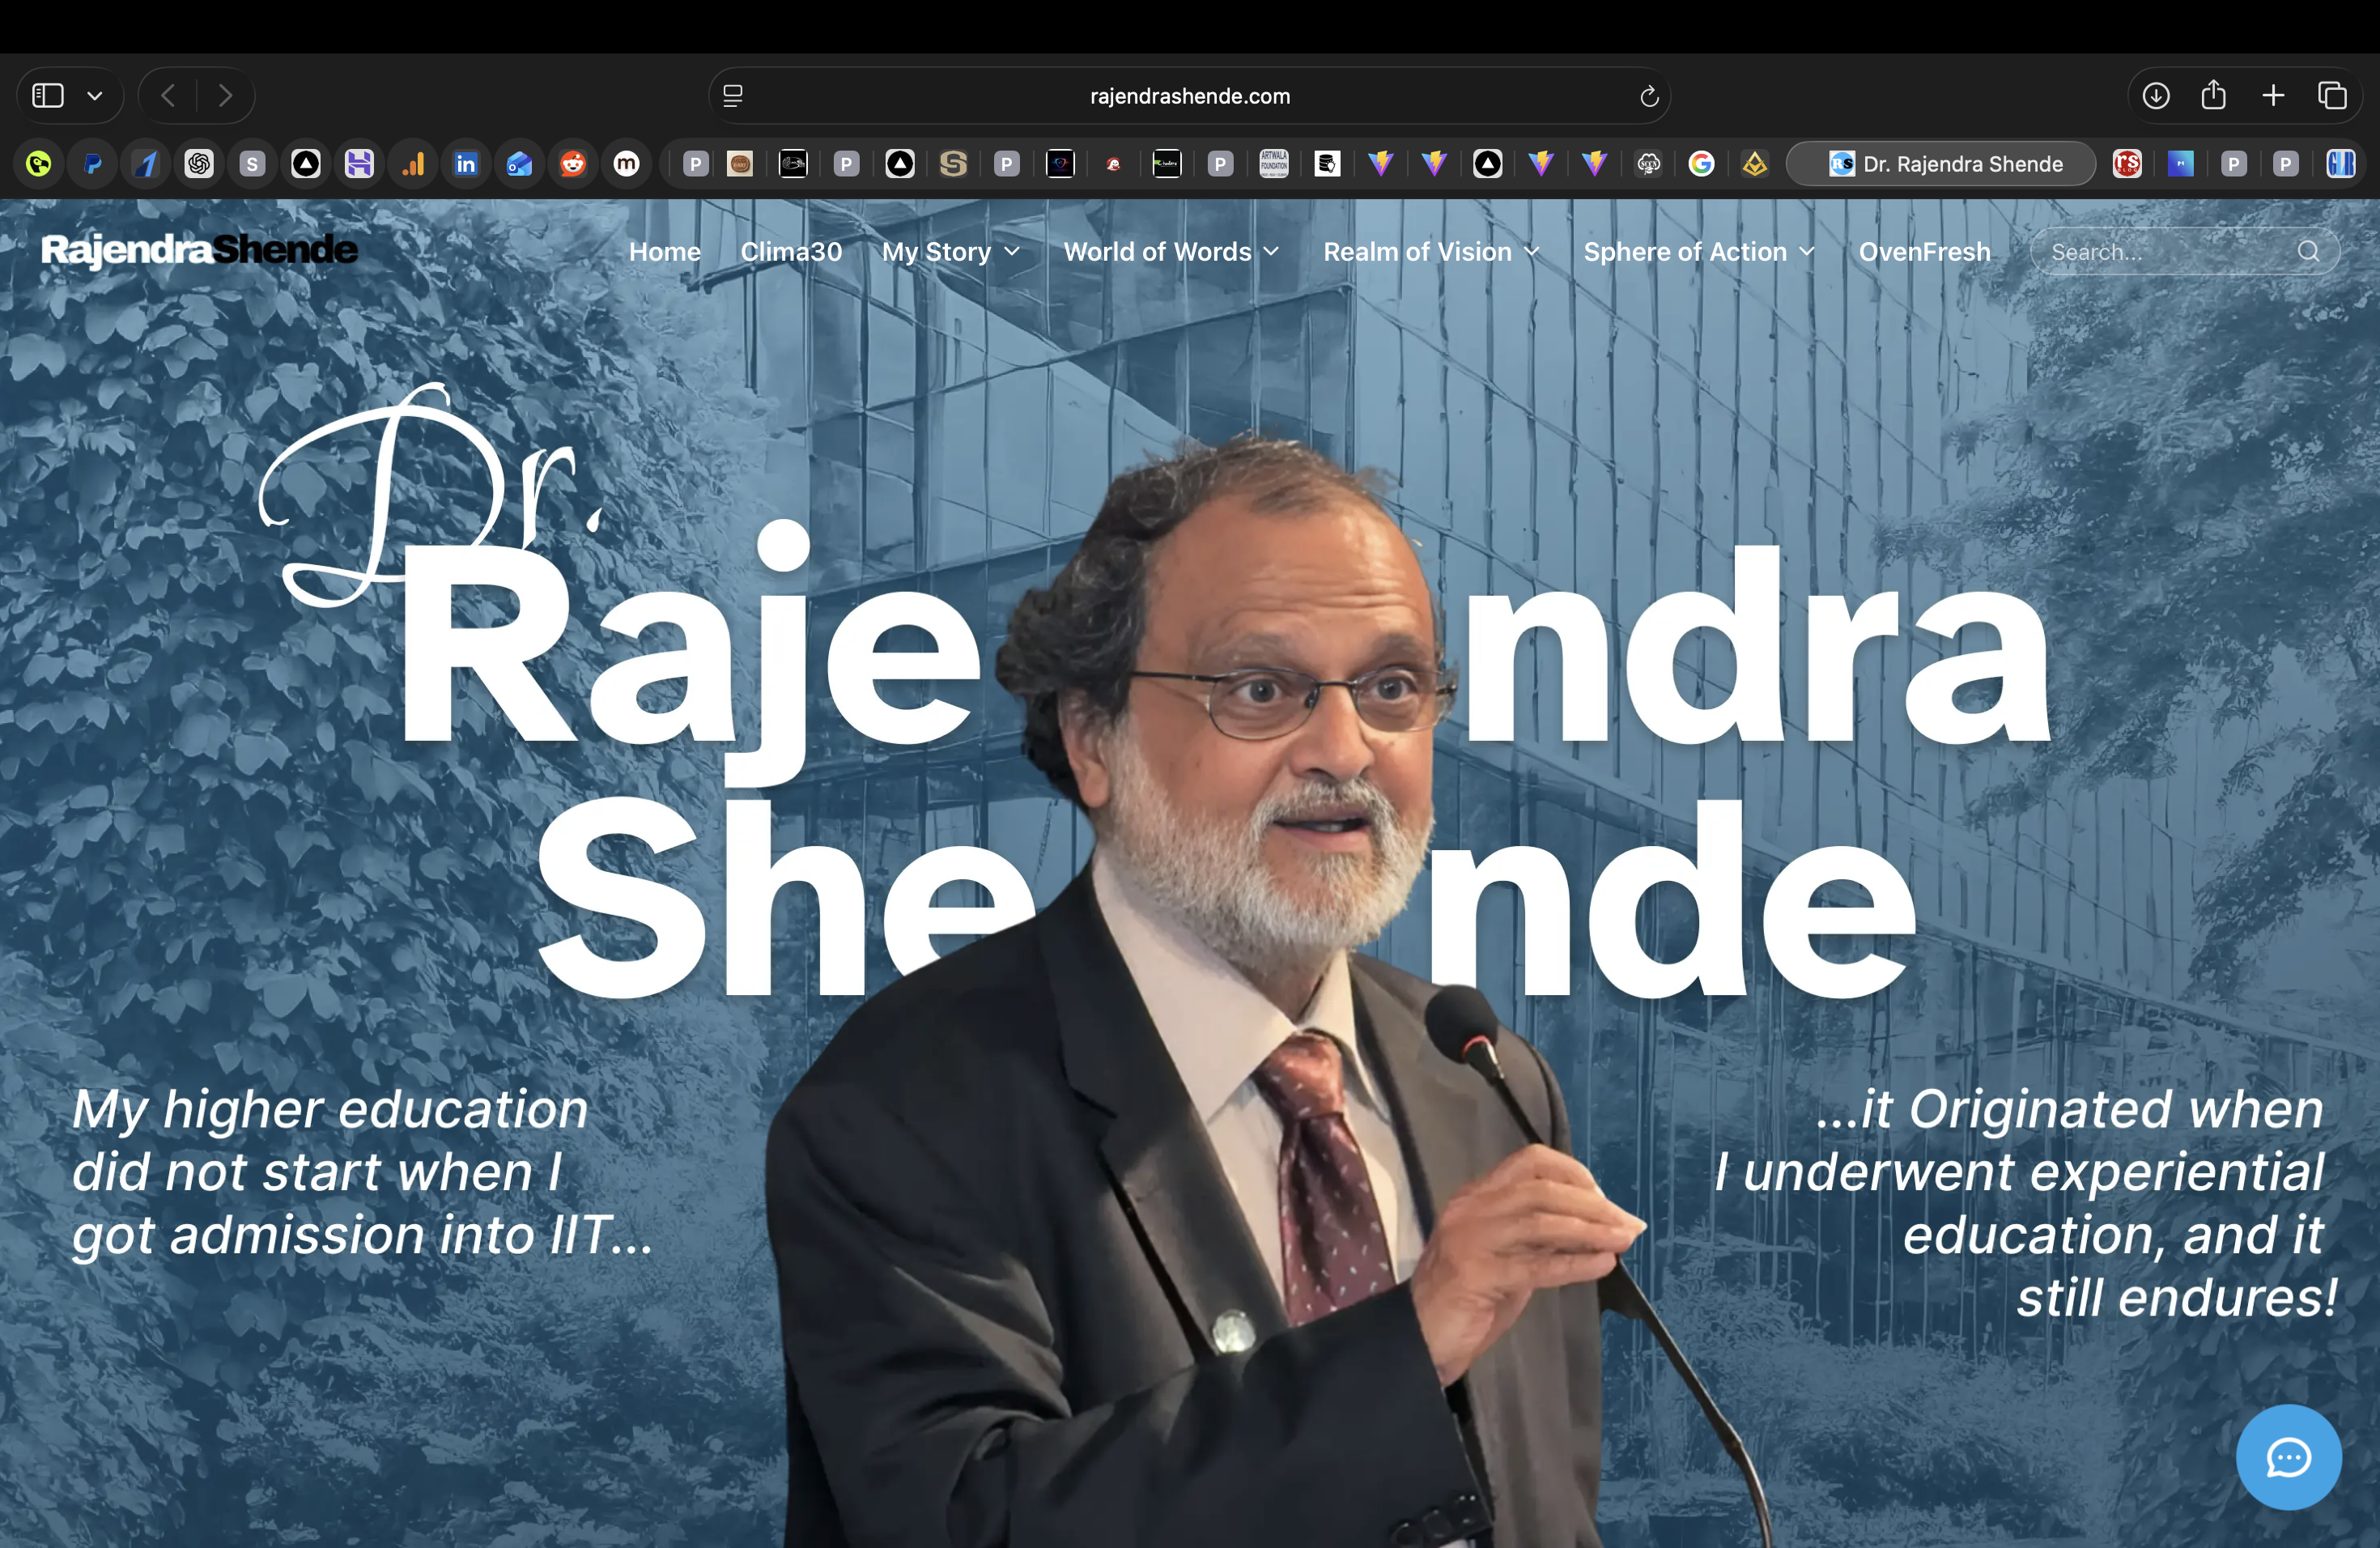
Task: Open the Sphere of Action dropdown
Action: tap(1698, 252)
